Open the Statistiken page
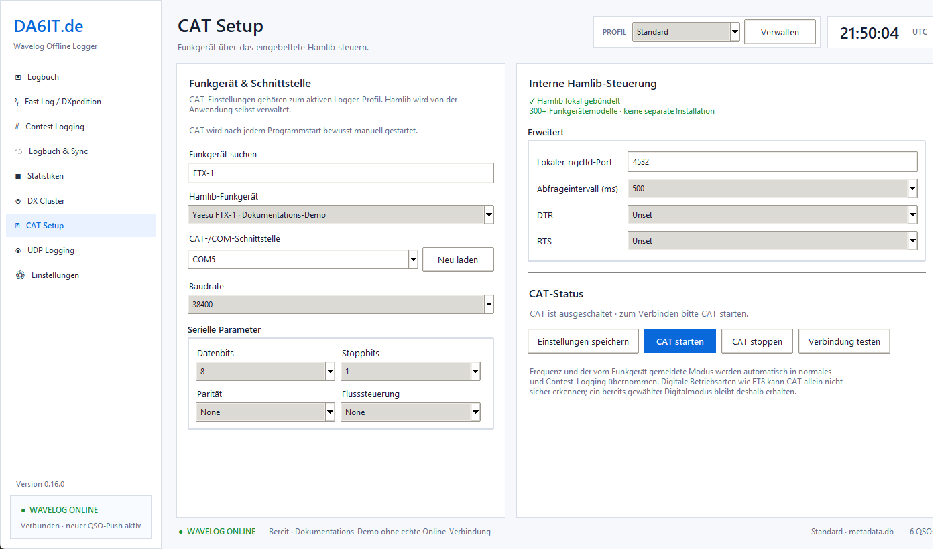 (x=80, y=176)
